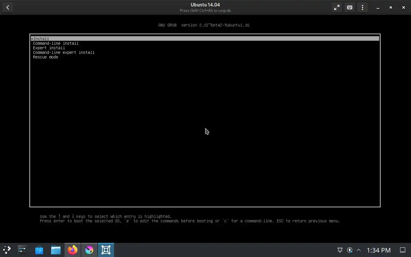
Task: Minimize the Ubuntu 14.04 window
Action: pos(378,7)
